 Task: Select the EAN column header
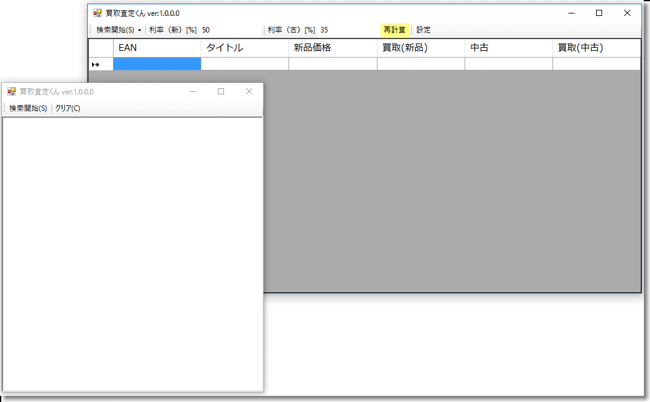[x=157, y=48]
